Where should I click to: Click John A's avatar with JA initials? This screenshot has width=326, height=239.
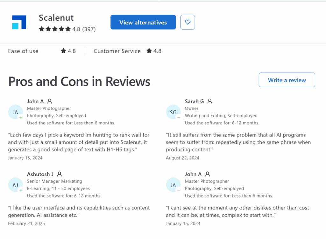15,112
